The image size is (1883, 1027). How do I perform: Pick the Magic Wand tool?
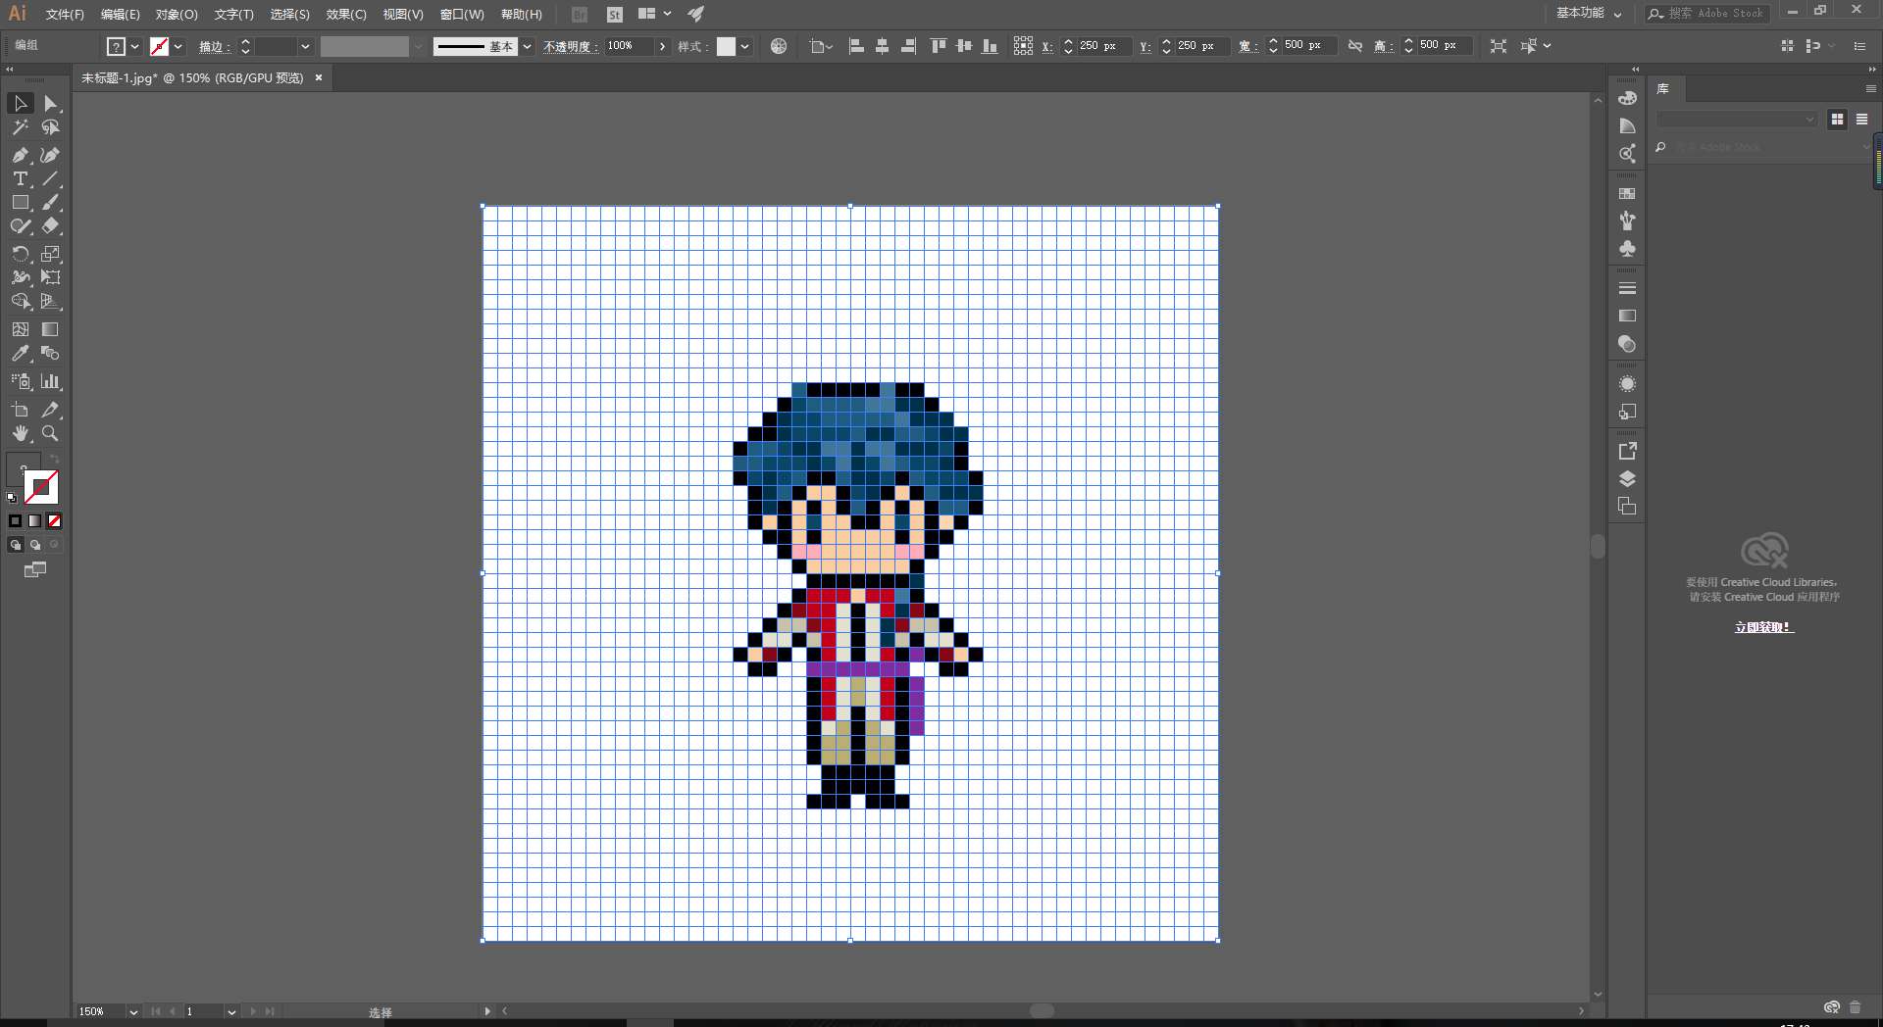click(21, 127)
